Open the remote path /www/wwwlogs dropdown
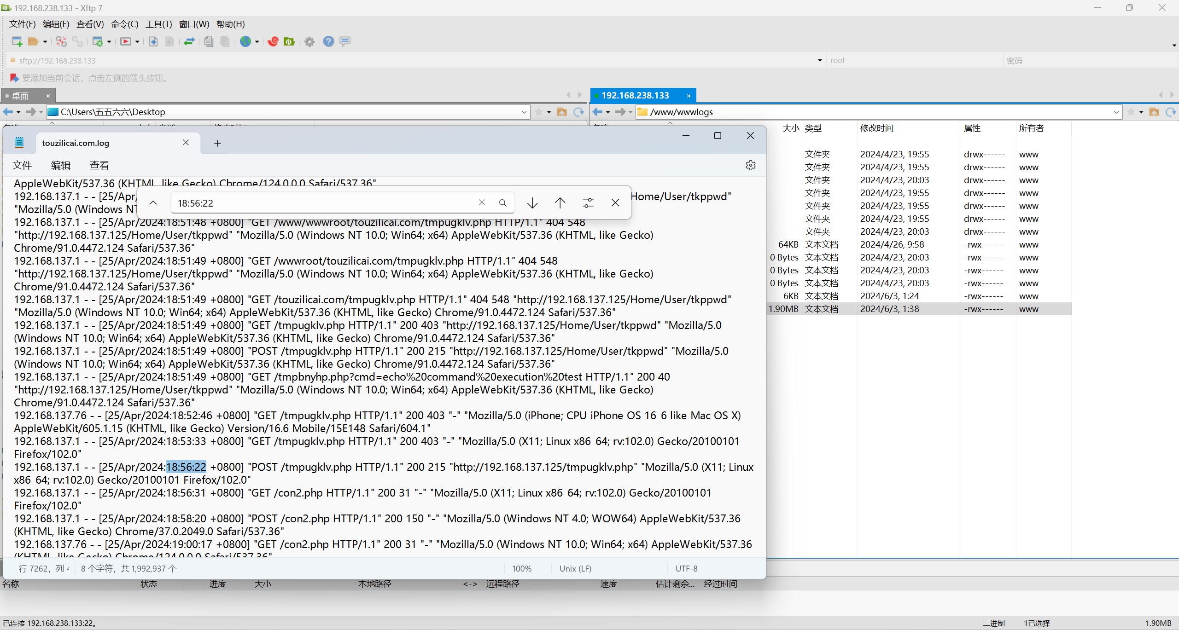 [x=1116, y=112]
